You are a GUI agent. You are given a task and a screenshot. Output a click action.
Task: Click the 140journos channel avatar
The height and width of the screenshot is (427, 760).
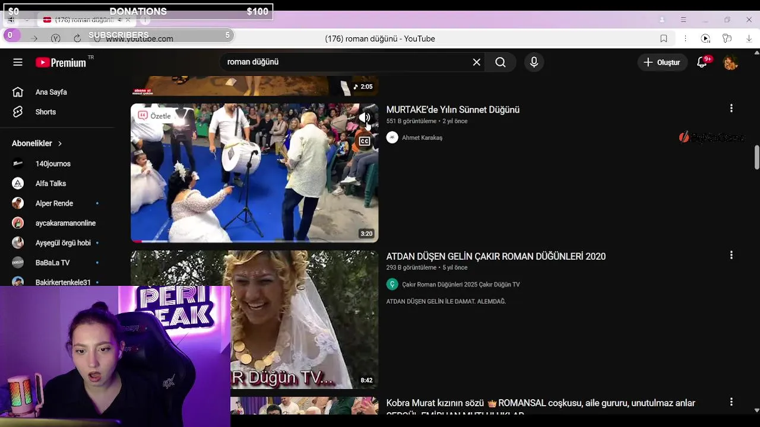18,164
